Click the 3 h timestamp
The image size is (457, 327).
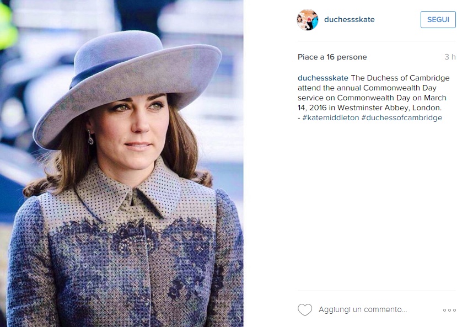(450, 57)
